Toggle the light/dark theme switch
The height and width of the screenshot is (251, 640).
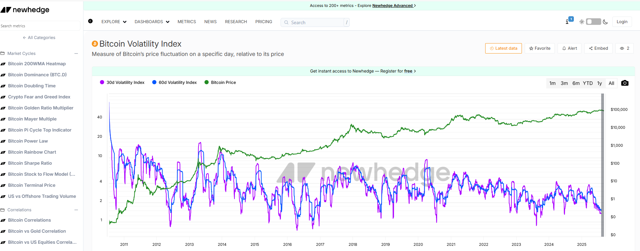point(593,22)
